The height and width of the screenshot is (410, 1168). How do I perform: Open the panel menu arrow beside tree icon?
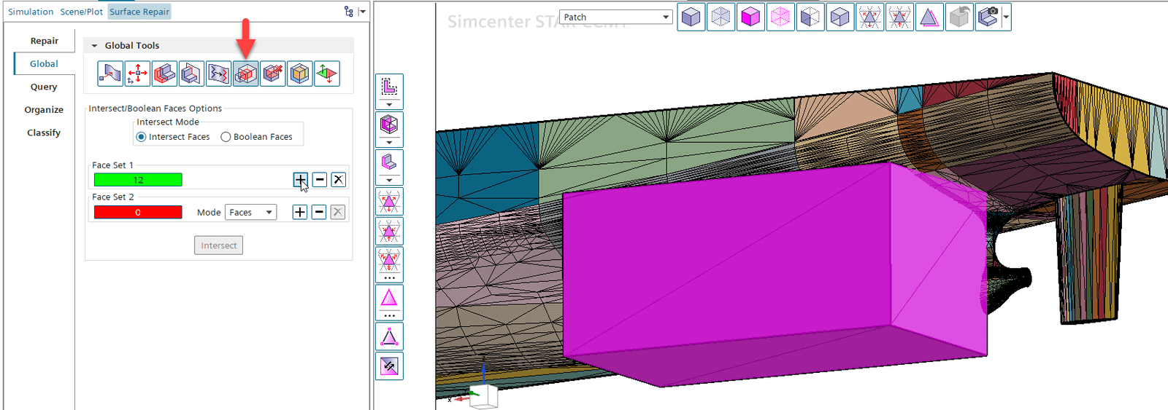click(362, 12)
